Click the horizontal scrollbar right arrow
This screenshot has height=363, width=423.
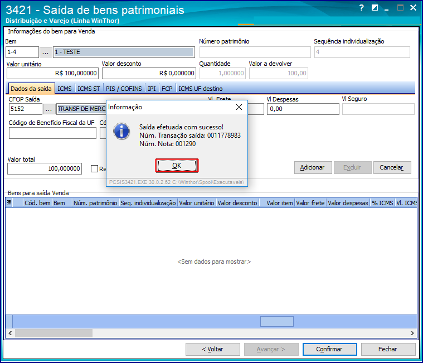(412, 333)
